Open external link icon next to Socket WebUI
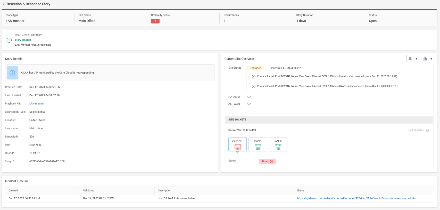The width and height of the screenshot is (440, 210). [x=427, y=130]
